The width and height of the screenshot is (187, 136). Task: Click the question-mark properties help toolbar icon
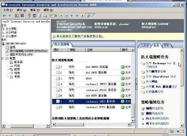click(x=29, y=16)
